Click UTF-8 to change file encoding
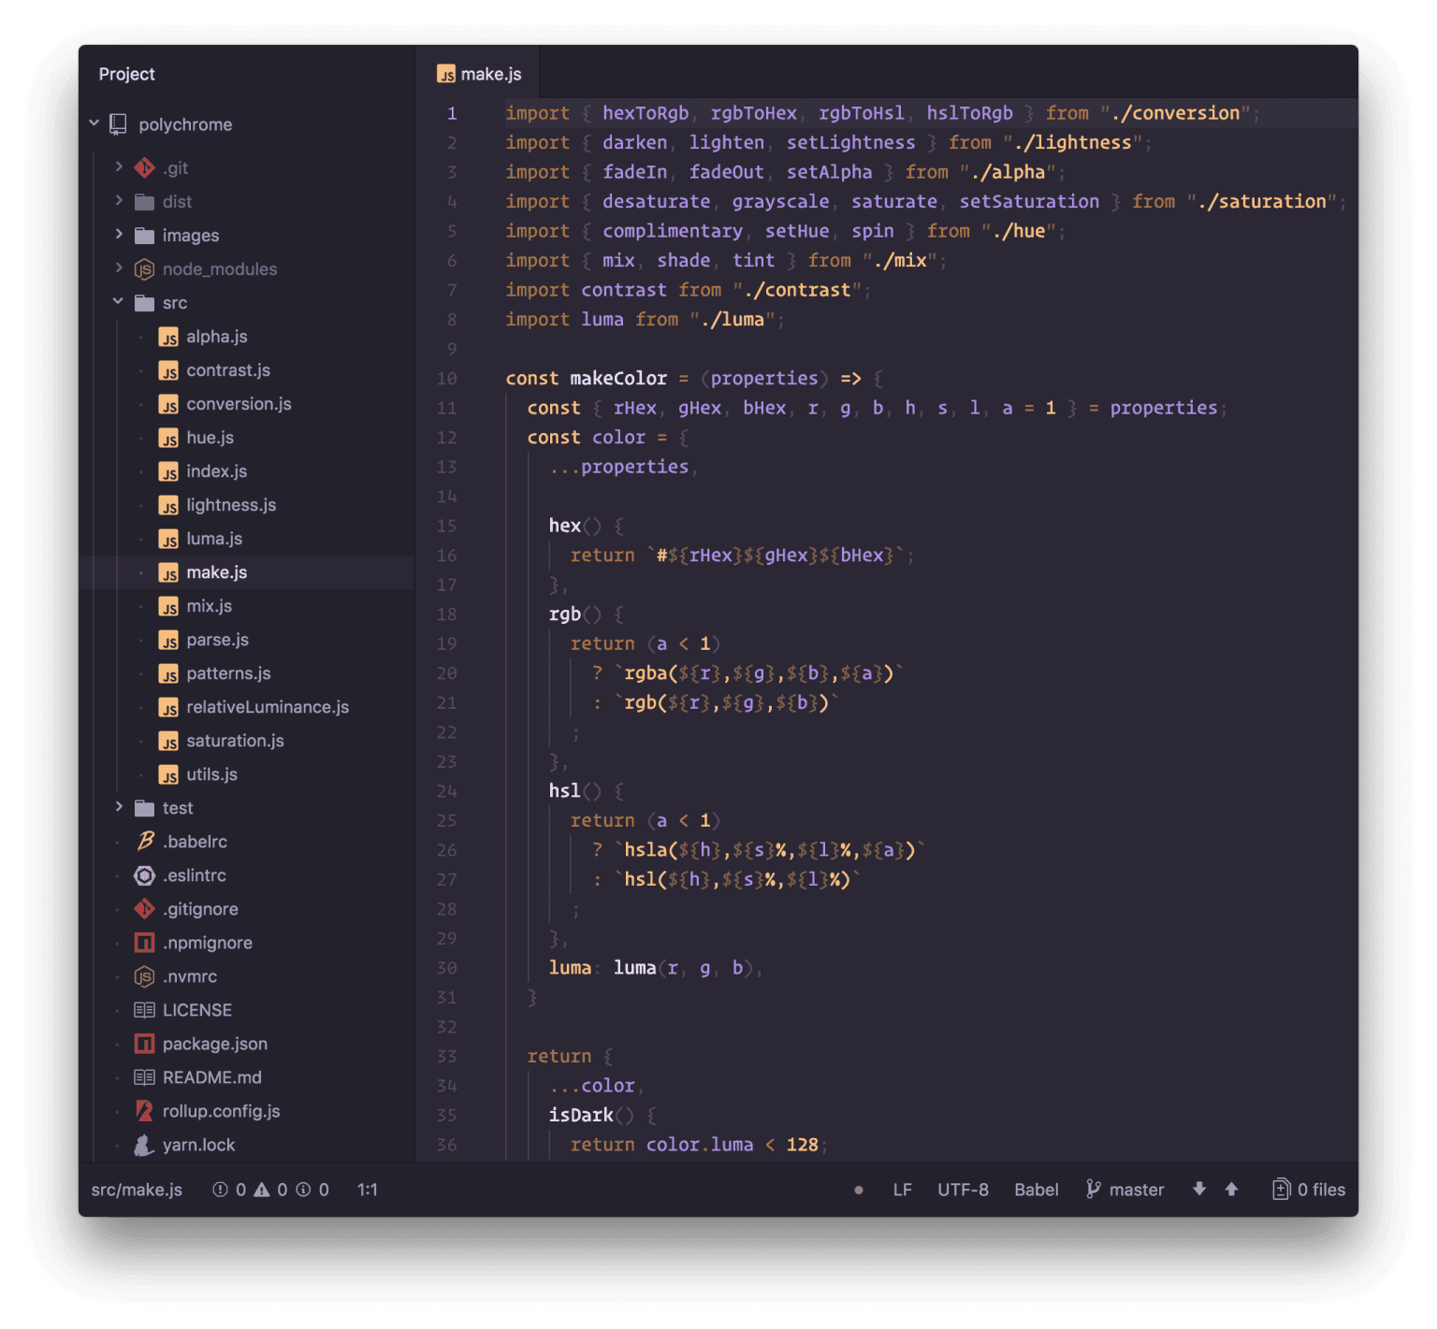 click(963, 1189)
